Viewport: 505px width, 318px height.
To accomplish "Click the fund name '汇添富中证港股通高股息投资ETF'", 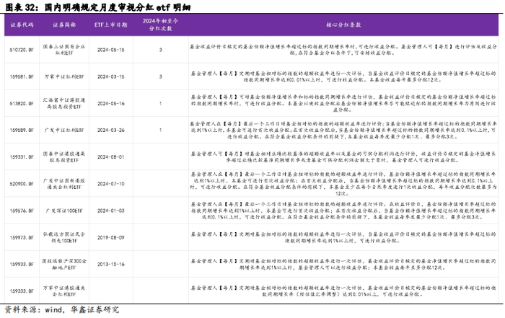I will (64, 103).
